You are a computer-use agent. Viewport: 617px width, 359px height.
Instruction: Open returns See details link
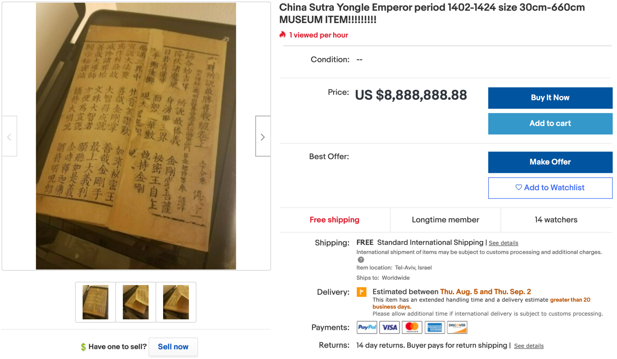tap(529, 346)
